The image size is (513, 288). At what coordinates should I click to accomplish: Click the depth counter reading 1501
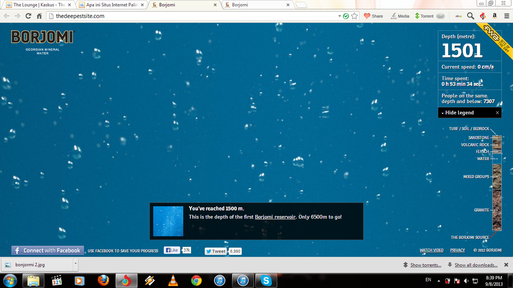pos(462,51)
